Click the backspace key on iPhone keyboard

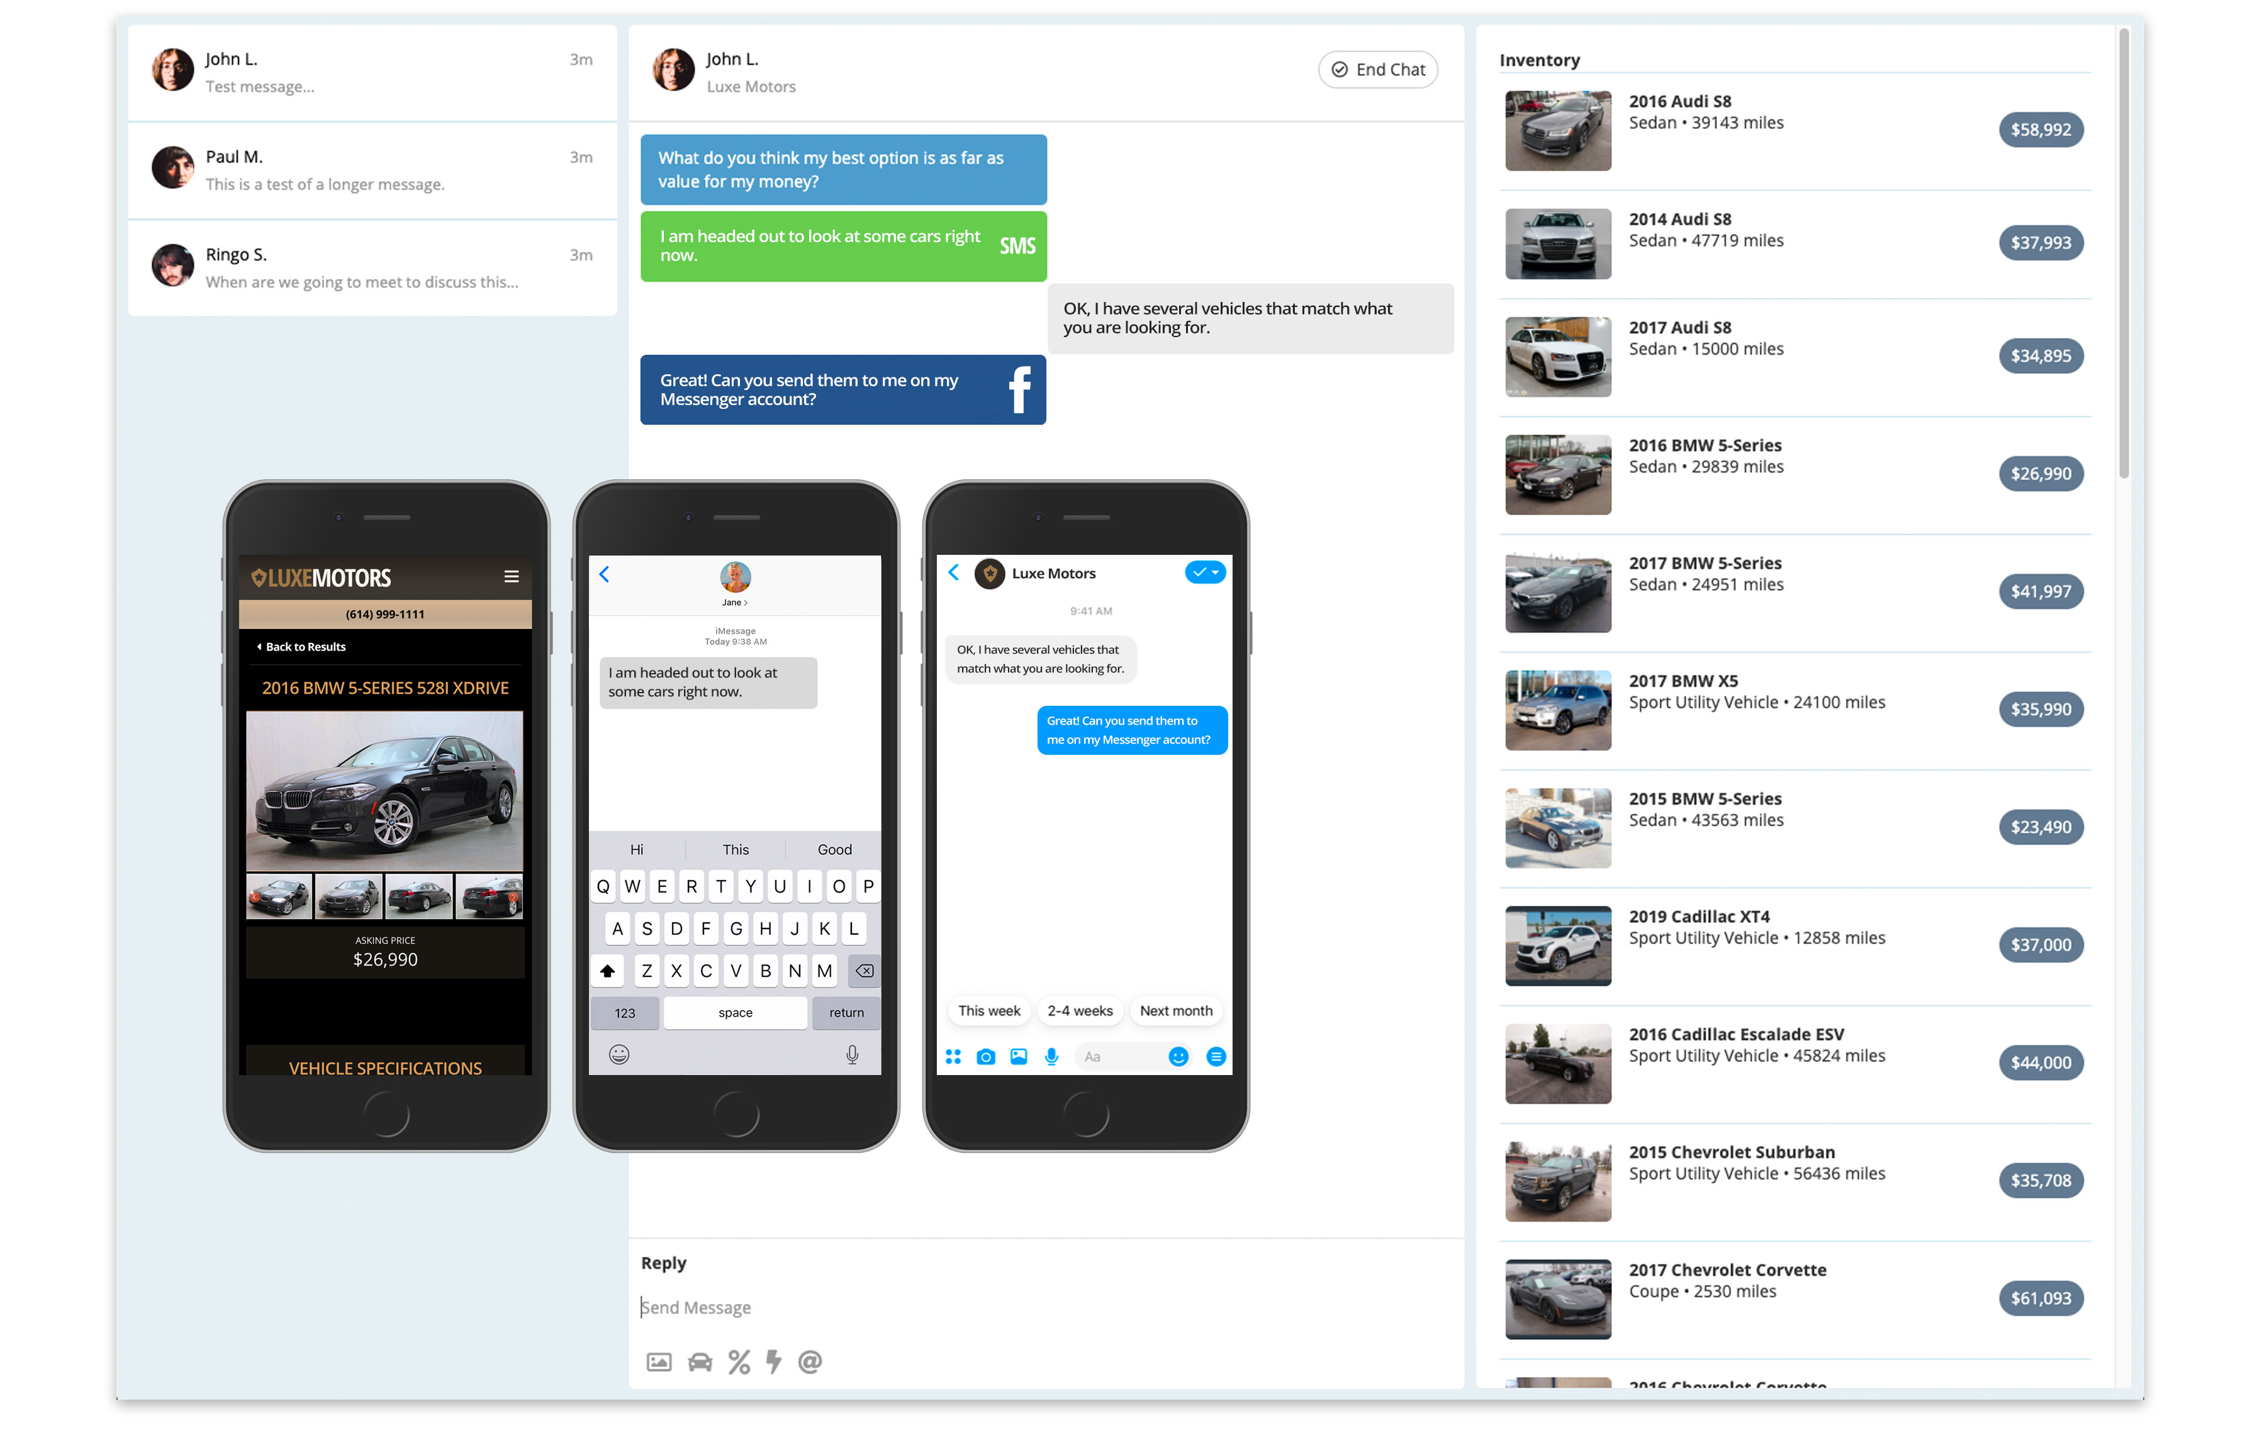(865, 971)
